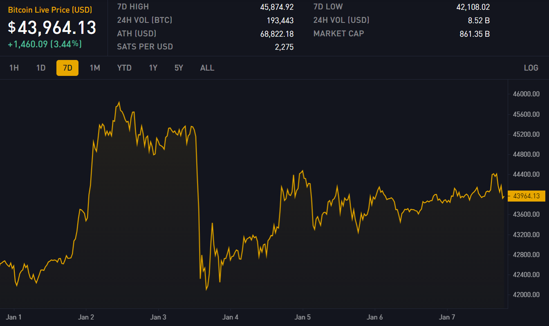Click the Jan 1 date label
Image resolution: width=549 pixels, height=326 pixels.
point(14,317)
